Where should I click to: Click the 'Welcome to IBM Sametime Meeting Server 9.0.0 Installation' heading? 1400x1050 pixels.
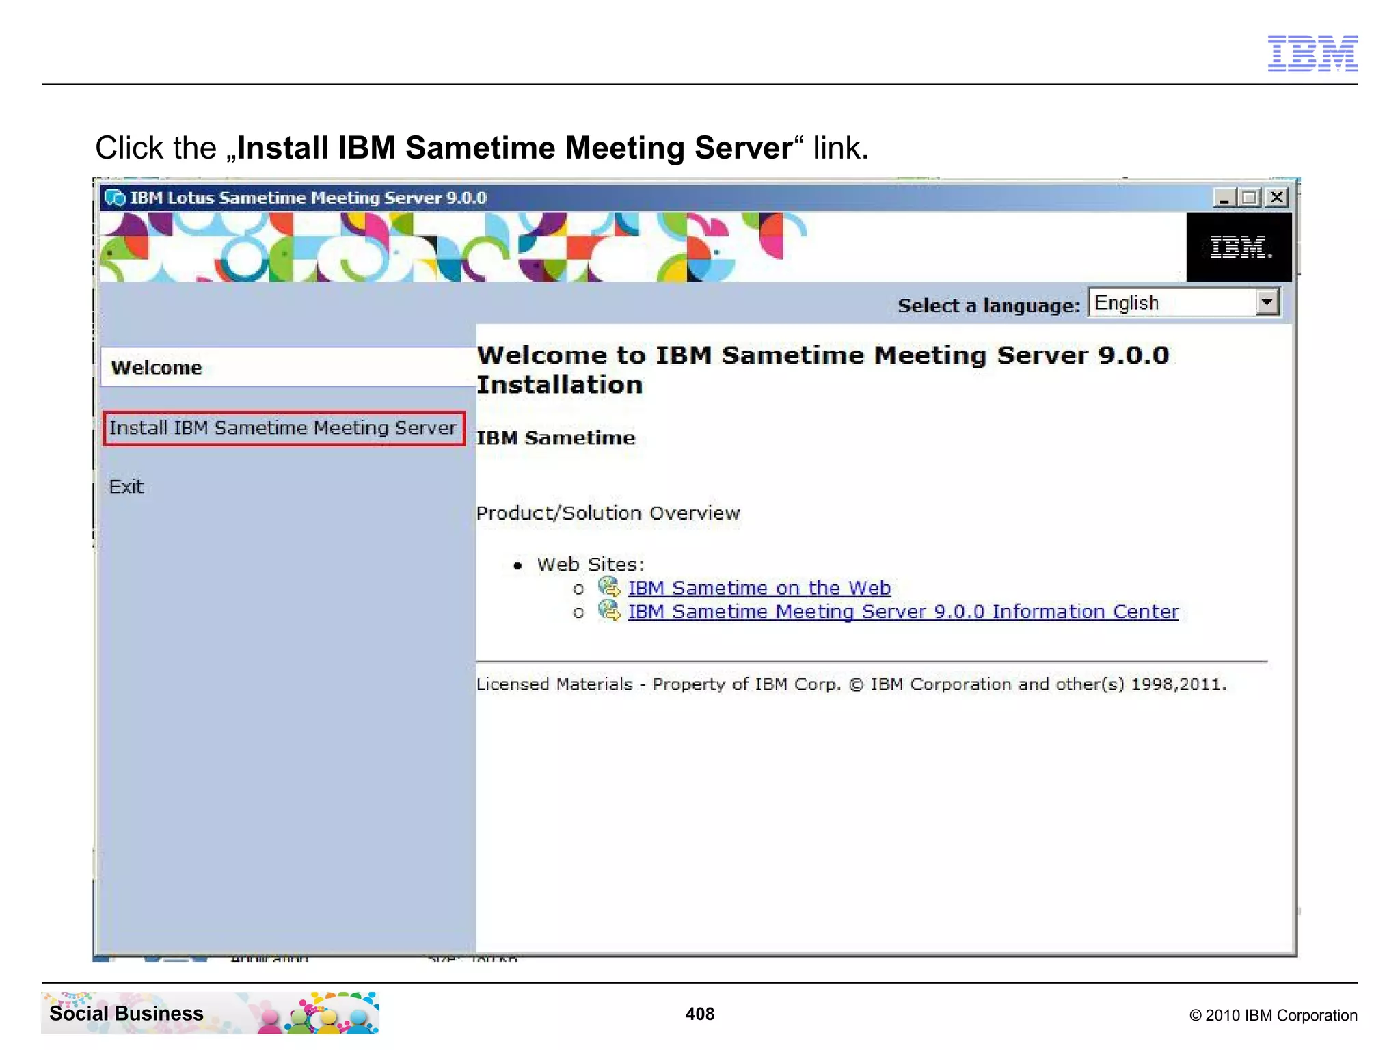pyautogui.click(x=823, y=370)
